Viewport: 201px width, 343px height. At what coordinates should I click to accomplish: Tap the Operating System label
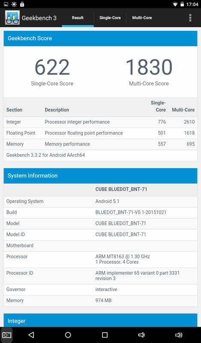click(x=25, y=202)
